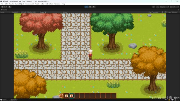Viewport: 180px width, 101px height.
Task: Open the 4K UHD resolution dropdown
Action: (30, 12)
